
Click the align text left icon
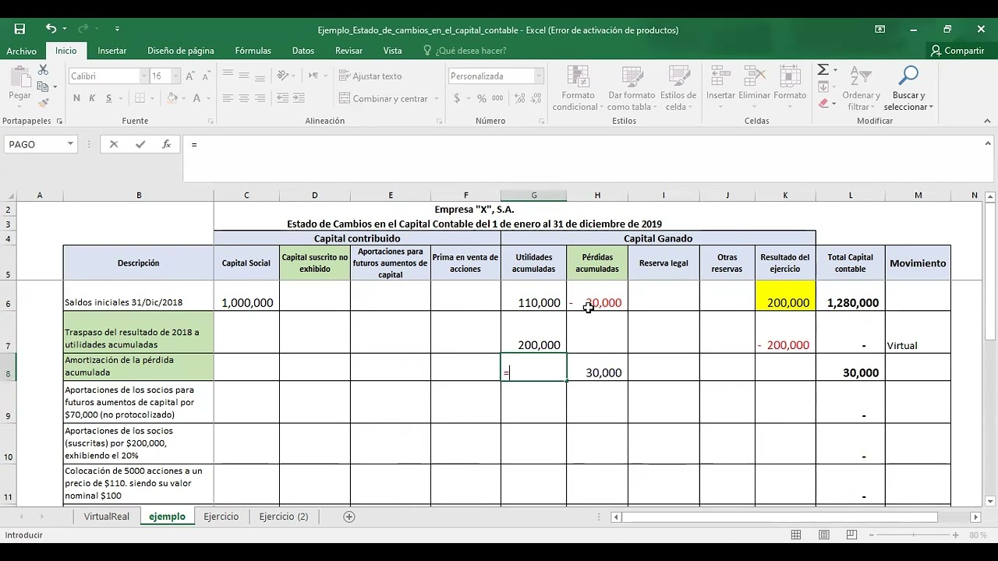pyautogui.click(x=228, y=98)
